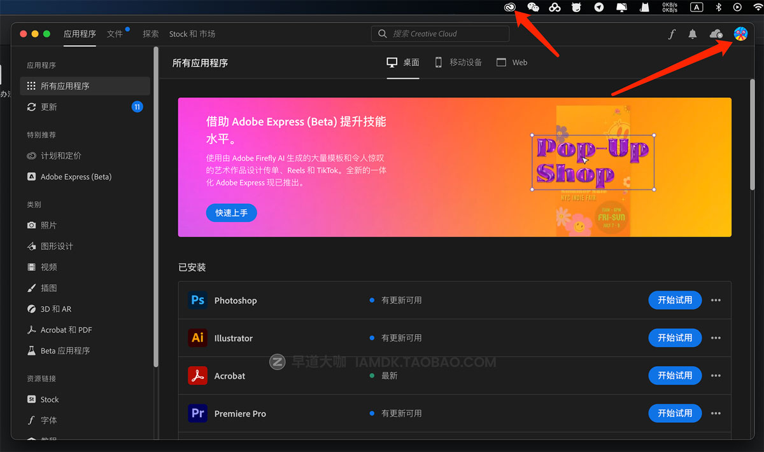The height and width of the screenshot is (452, 764).
Task: Click Acrobat 最新 status text
Action: pyautogui.click(x=389, y=376)
